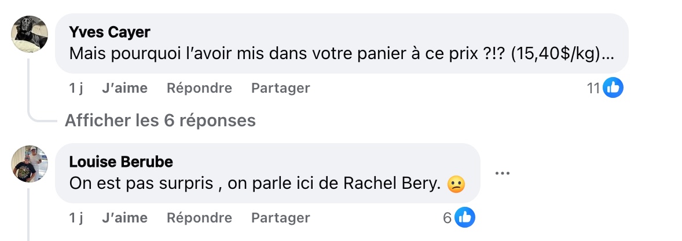682x241 pixels.
Task: Click the confused face emoji in Louise's comment
Action: pyautogui.click(x=456, y=184)
